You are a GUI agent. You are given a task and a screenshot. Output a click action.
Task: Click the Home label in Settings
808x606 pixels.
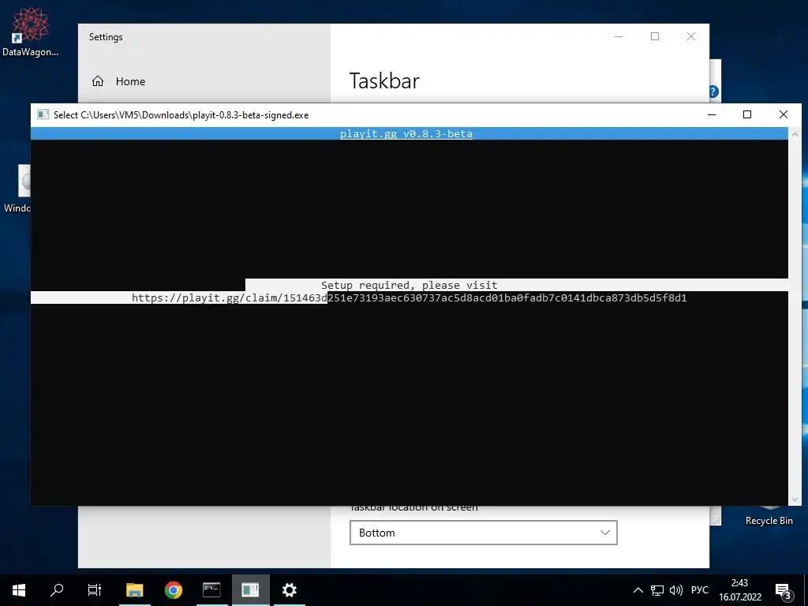point(130,81)
